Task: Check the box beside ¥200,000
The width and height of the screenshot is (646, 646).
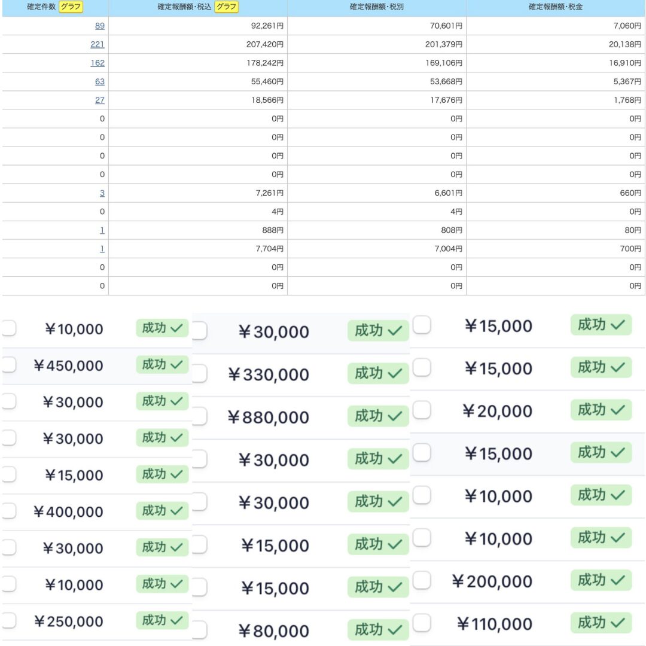Action: tap(422, 580)
